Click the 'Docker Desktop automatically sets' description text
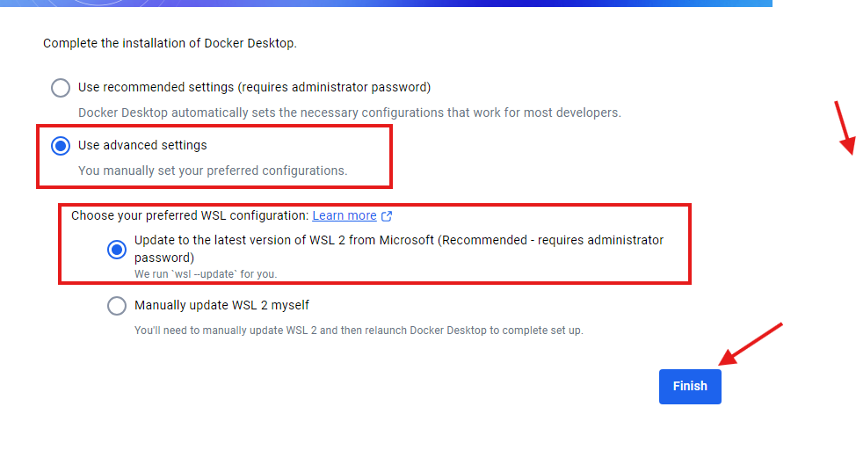 click(x=350, y=113)
